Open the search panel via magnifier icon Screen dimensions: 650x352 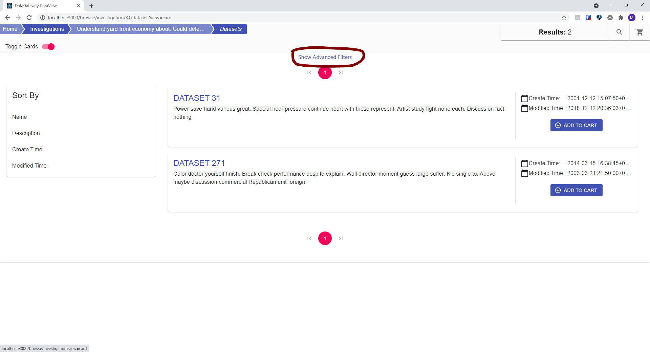pos(619,32)
